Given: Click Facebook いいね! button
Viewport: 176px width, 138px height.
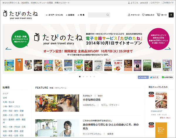Looking at the screenshot, I should point(143,77).
